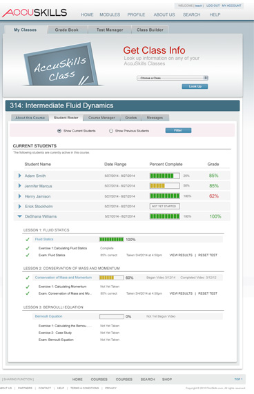Image resolution: width=254 pixels, height=394 pixels.
Task: Click RESET TEST for Conservation of Mass exam
Action: pos(208,293)
